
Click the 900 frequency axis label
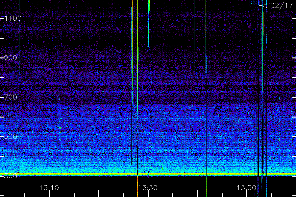point(11,58)
